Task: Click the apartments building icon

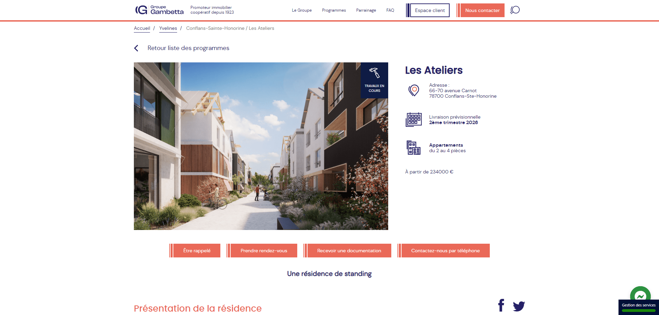Action: 414,148
